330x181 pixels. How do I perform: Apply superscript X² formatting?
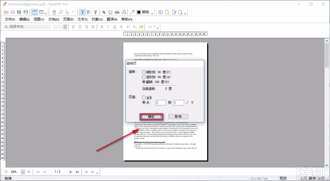click(128, 27)
